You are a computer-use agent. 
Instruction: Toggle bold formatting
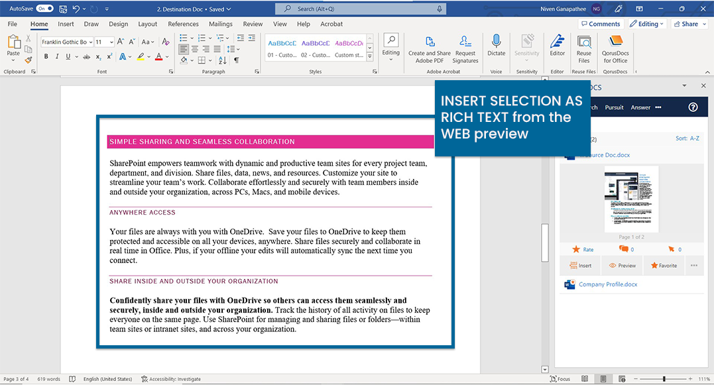coord(46,57)
